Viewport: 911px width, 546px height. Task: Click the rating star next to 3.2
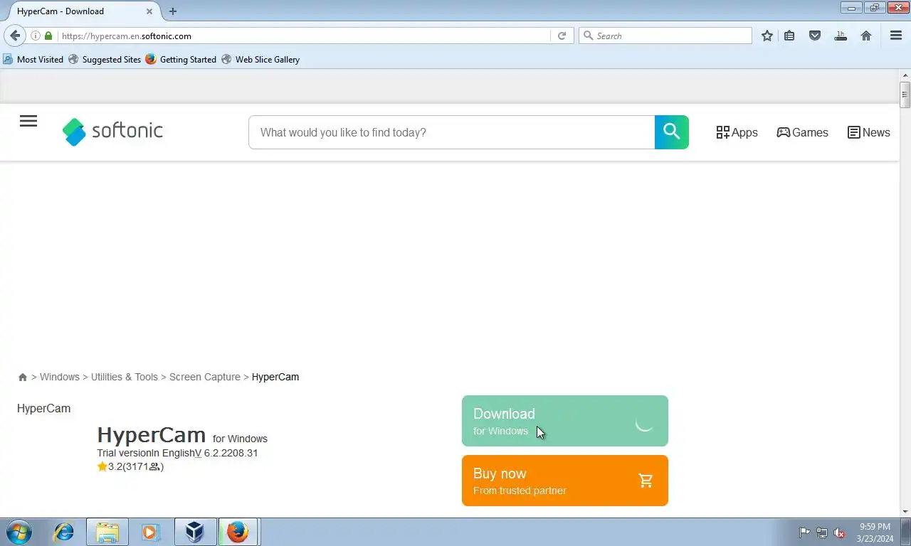102,466
